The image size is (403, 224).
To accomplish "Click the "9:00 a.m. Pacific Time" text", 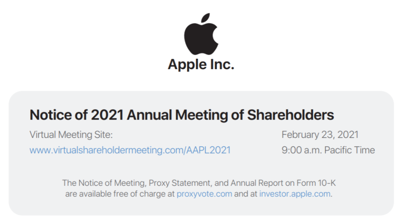I will click(328, 150).
